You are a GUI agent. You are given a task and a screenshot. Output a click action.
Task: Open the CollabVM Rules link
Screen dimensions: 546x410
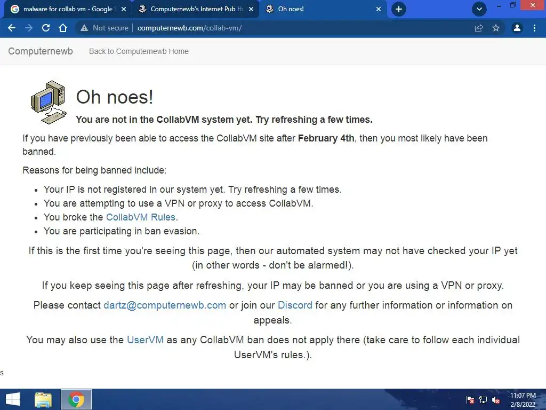(x=141, y=217)
